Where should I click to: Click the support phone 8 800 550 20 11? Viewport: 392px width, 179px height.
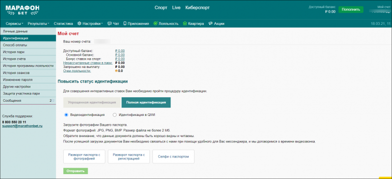coord(14,122)
